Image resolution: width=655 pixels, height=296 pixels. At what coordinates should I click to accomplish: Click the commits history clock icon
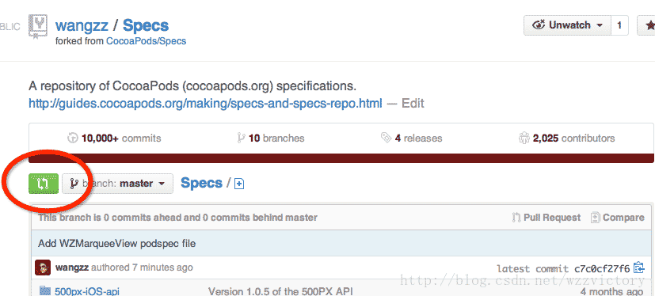[x=73, y=138]
